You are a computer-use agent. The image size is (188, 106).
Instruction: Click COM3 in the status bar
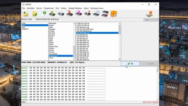tap(23, 102)
